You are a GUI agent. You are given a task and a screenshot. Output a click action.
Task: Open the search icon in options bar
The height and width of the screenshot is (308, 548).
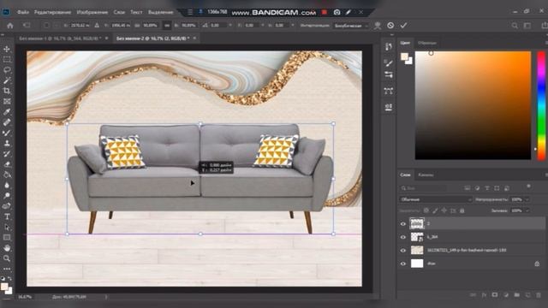[515, 26]
